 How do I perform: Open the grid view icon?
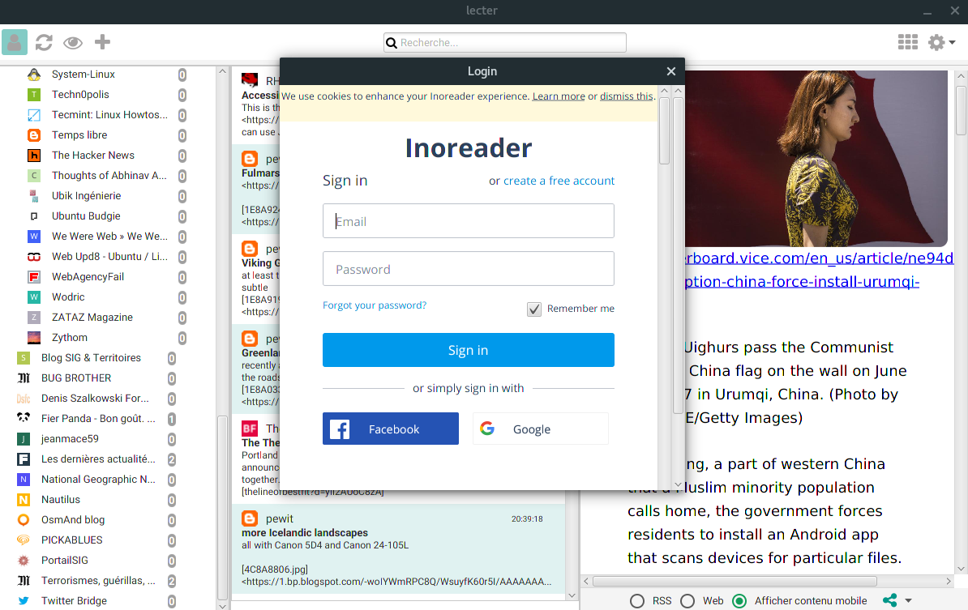907,42
